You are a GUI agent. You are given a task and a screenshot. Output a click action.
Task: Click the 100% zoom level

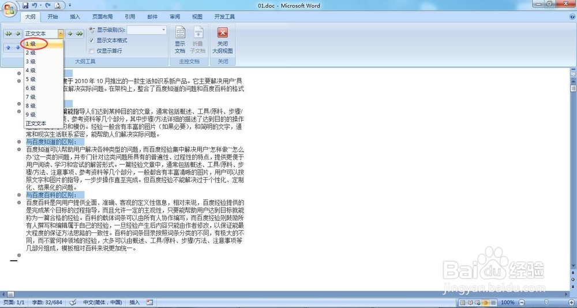point(507,302)
